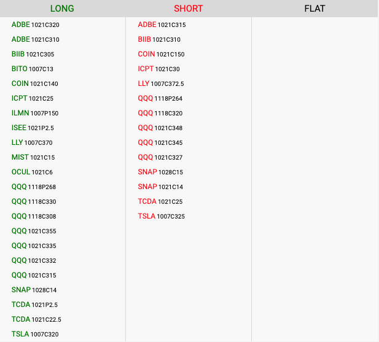
Task: Click long OCUL 1021C6 entry
Action: coord(32,172)
